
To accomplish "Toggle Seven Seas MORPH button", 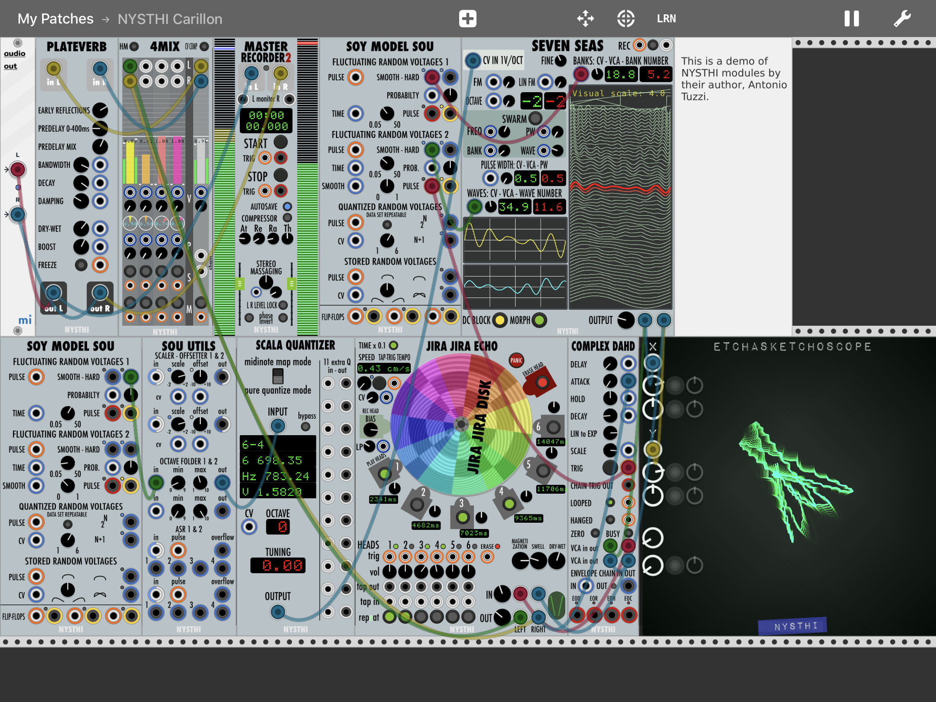I will pyautogui.click(x=539, y=320).
